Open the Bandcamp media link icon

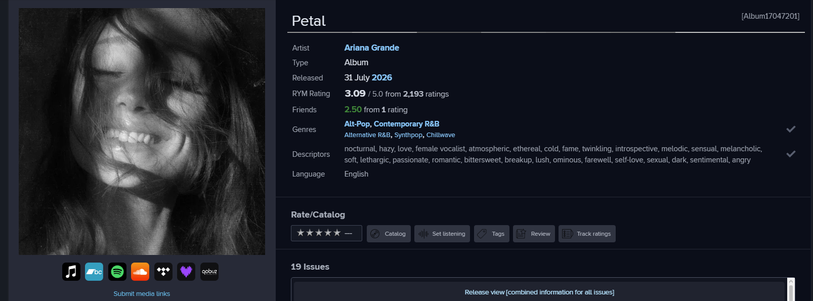94,272
